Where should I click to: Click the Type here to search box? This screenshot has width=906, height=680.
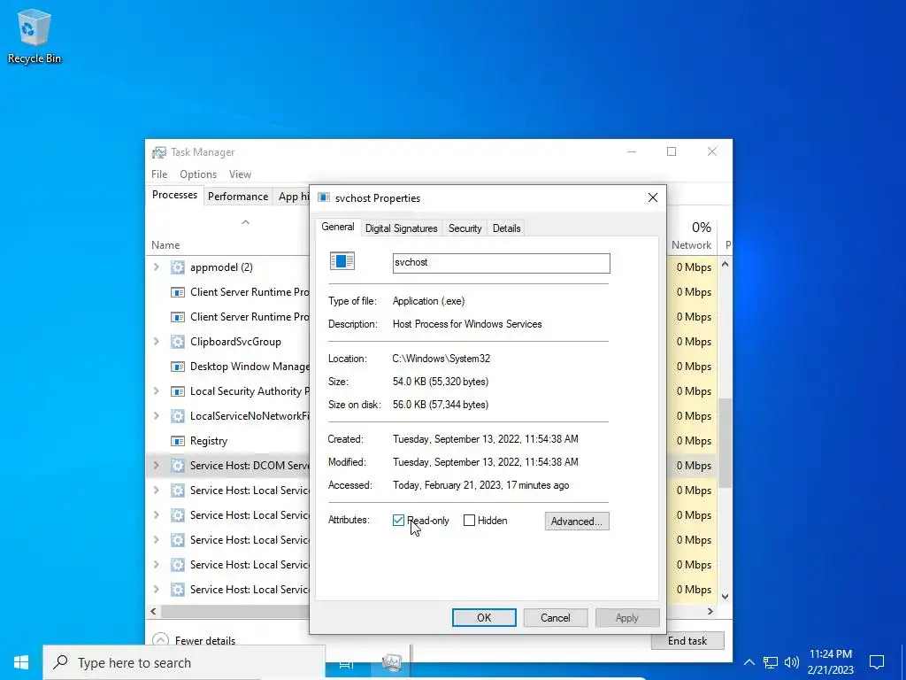click(184, 662)
